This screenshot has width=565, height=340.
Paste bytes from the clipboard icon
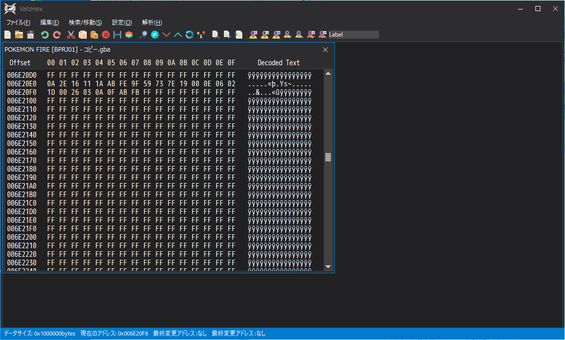[x=94, y=35]
